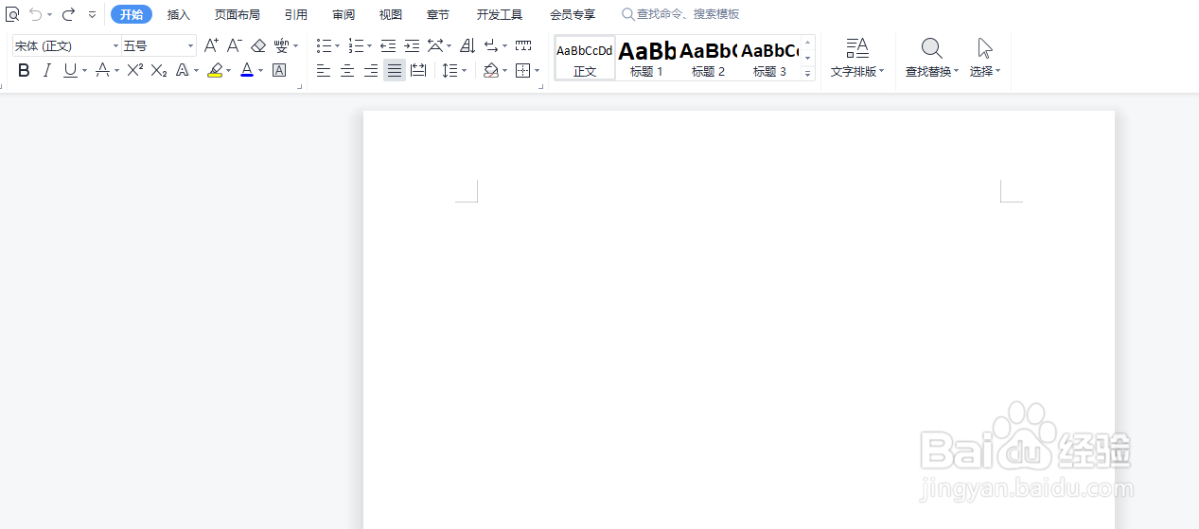Open the 选择 button
1199x529 pixels.
pyautogui.click(x=985, y=58)
